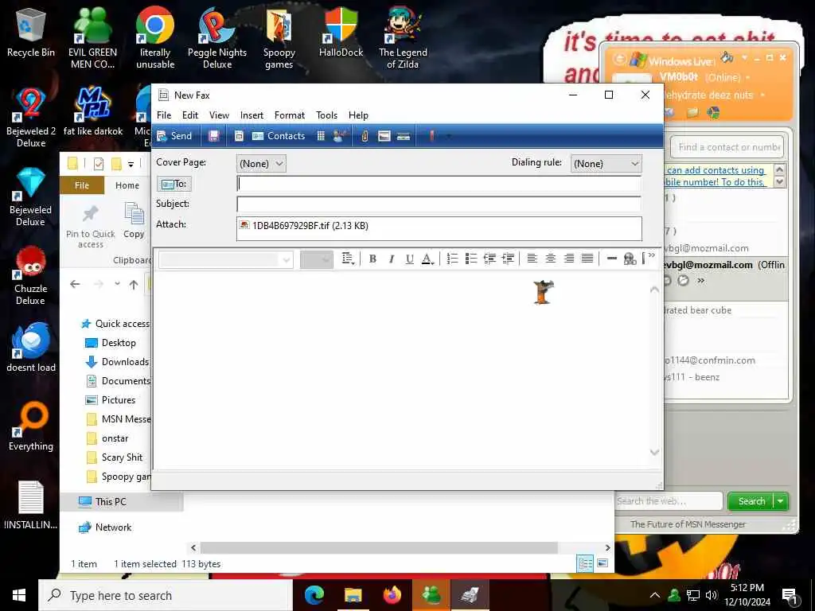Open the paragraph style icon dropdown
Screen dimensions: 815x611
[349, 259]
